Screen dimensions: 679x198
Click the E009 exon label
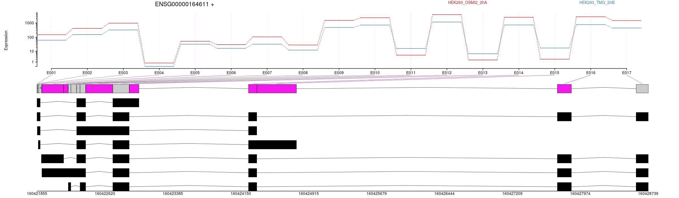click(x=339, y=73)
